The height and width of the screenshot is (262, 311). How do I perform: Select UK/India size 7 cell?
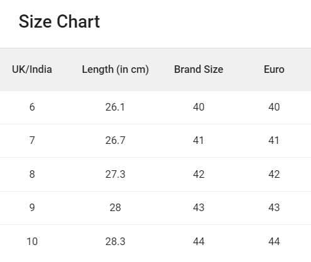[32, 140]
